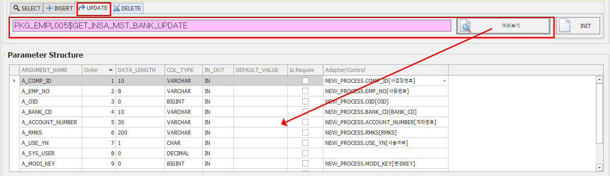Click the INIT button
Screen dimensions: 610x176
click(578, 26)
